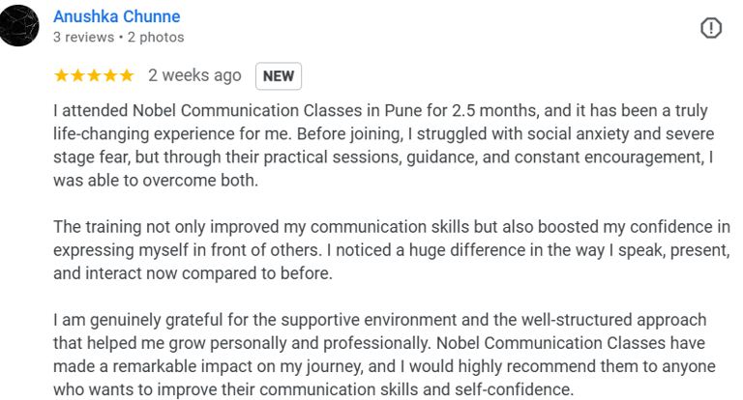Click the second rating star
Viewport: 743px width, 400px height.
[77, 75]
